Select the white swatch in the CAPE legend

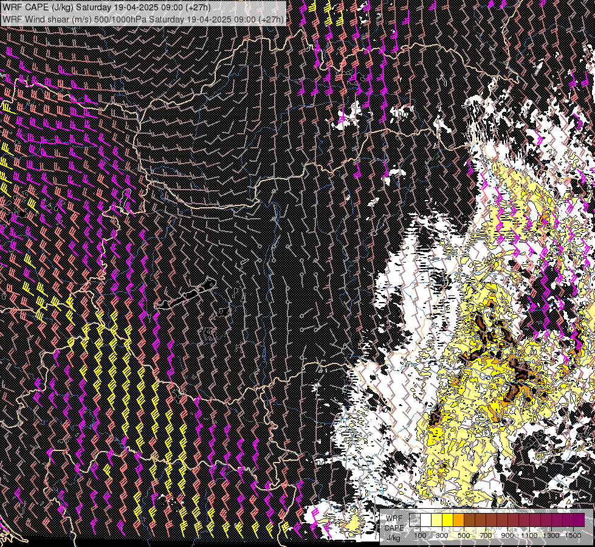point(426,520)
